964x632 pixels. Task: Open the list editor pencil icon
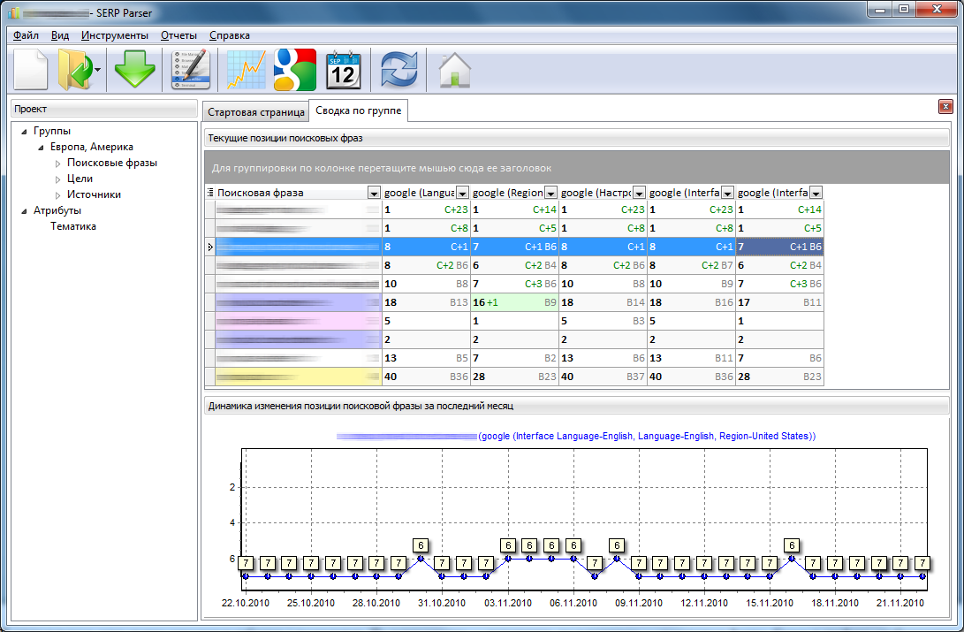point(190,69)
